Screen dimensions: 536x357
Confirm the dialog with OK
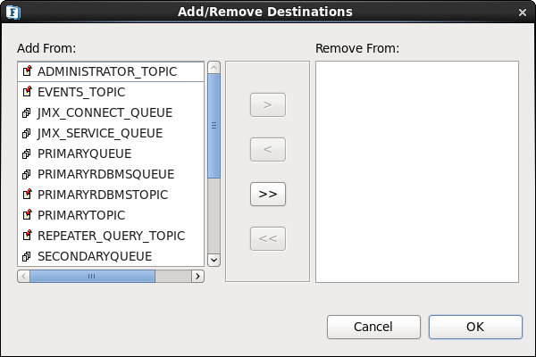click(475, 327)
